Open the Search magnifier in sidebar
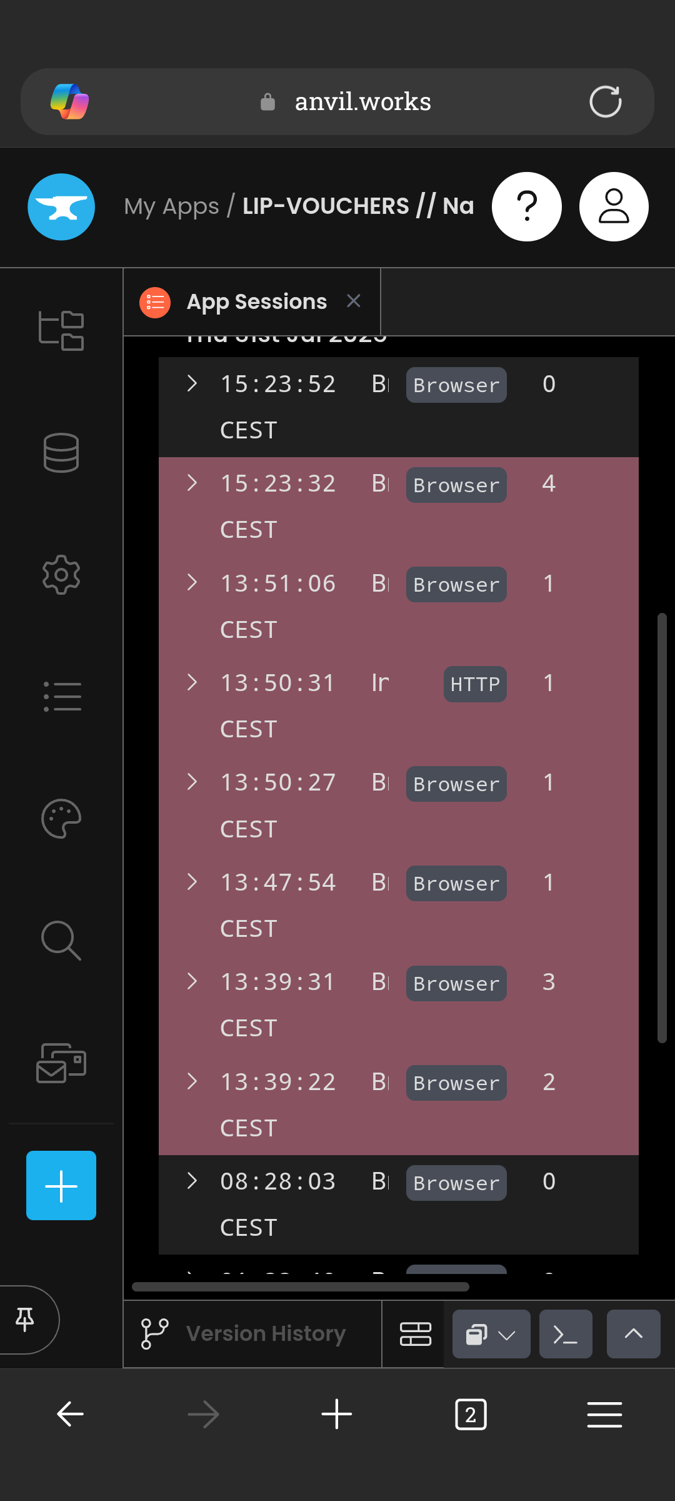The image size is (675, 1501). 61,940
